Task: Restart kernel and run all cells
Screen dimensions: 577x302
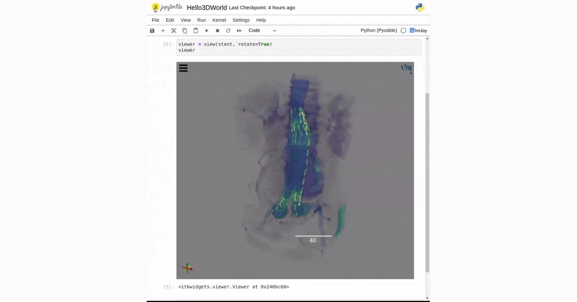Action: pos(239,31)
